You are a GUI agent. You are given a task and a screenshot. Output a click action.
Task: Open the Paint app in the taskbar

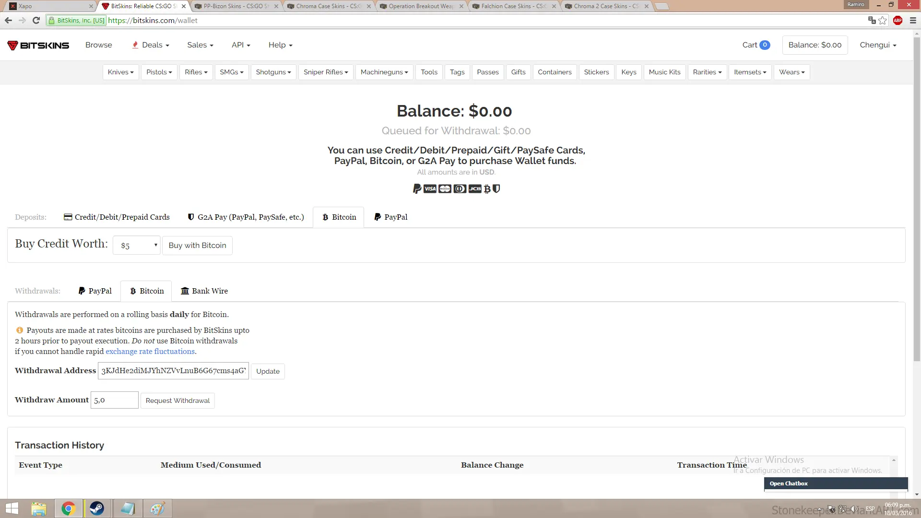pos(157,508)
